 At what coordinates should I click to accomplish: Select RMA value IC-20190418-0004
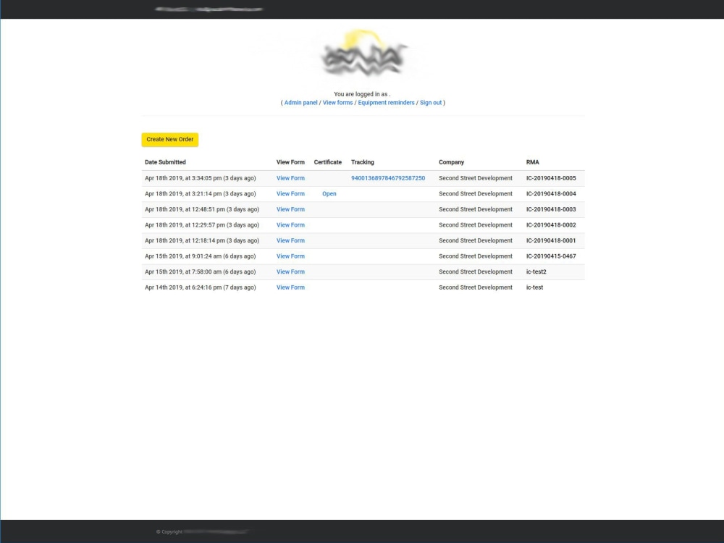coord(551,194)
